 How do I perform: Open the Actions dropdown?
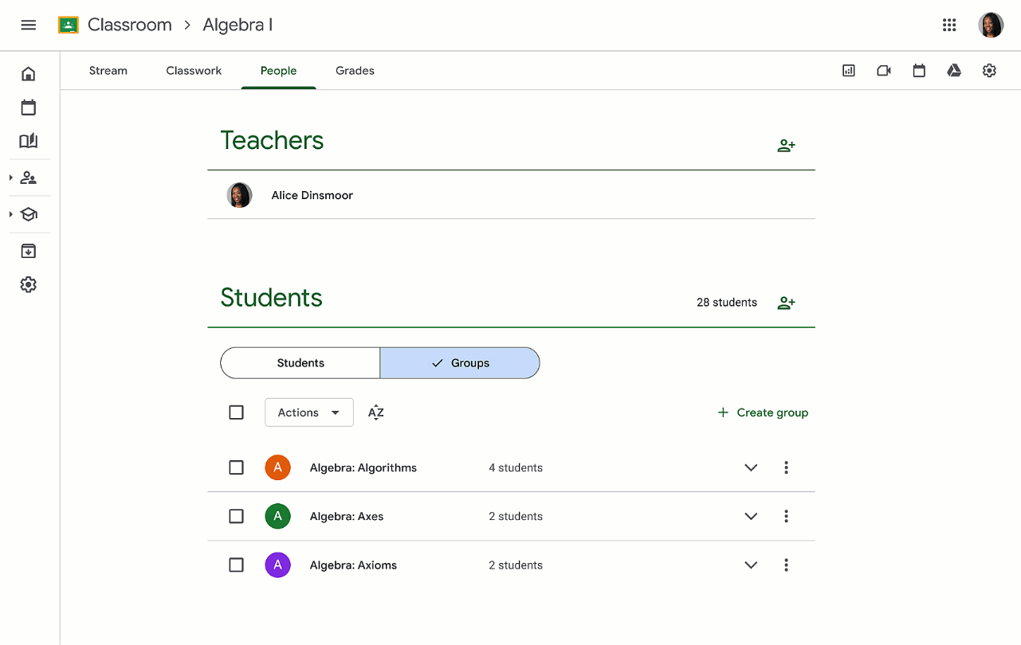309,412
